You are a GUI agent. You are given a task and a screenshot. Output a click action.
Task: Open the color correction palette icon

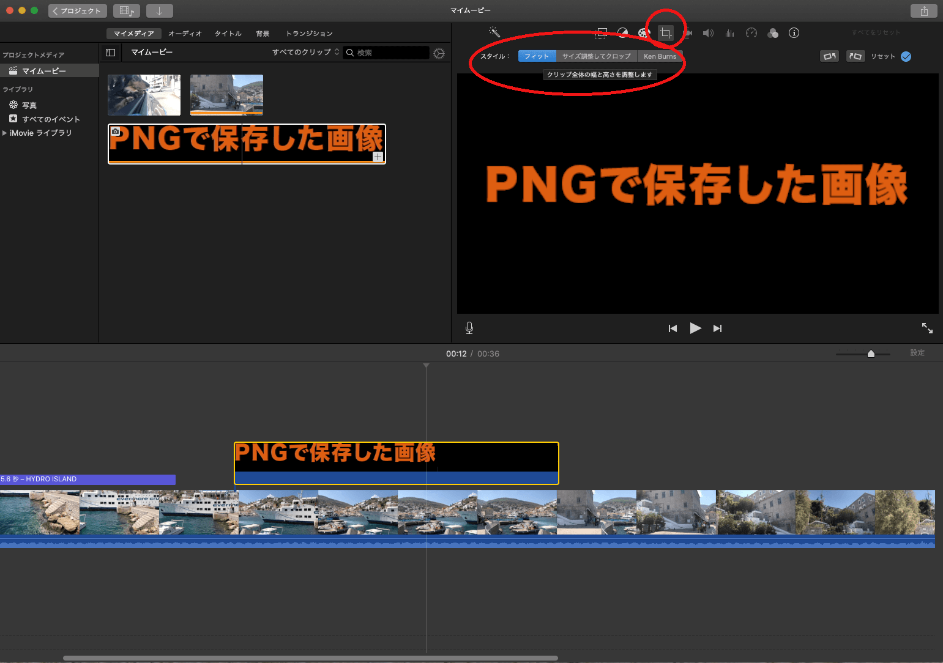[x=643, y=33]
